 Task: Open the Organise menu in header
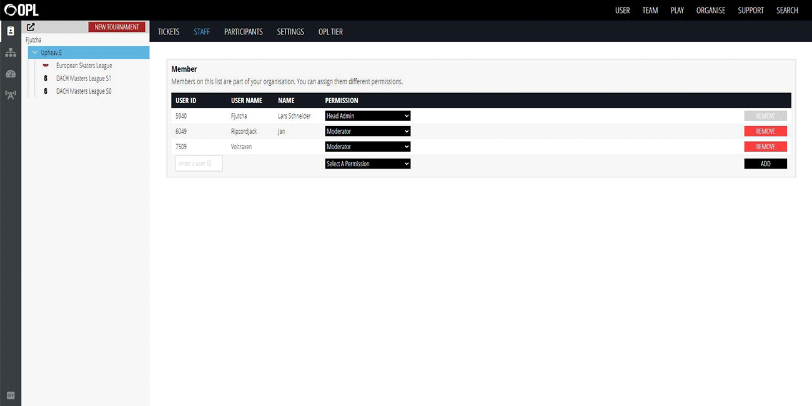coord(710,11)
